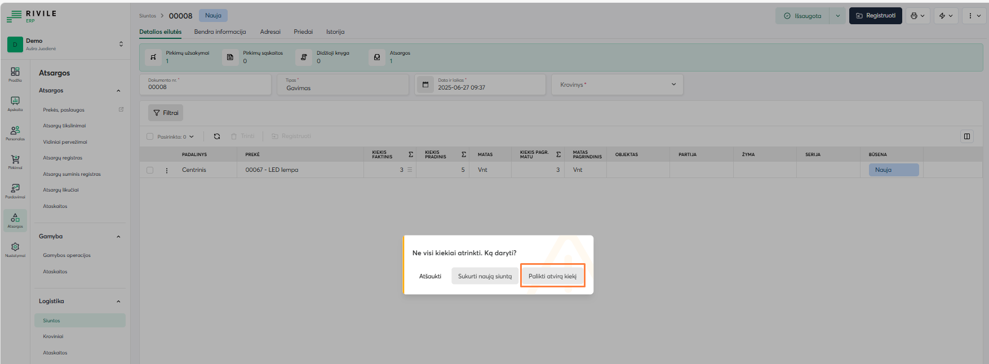The height and width of the screenshot is (364, 989).
Task: Switch to the Bendra informacija tab
Action: (220, 32)
